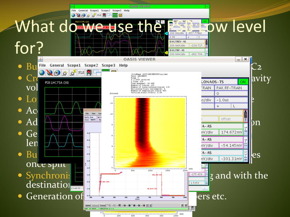The image size is (290, 217).
Task: Click -301.31mV offset value in front viewer
Action: [x=231, y=159]
